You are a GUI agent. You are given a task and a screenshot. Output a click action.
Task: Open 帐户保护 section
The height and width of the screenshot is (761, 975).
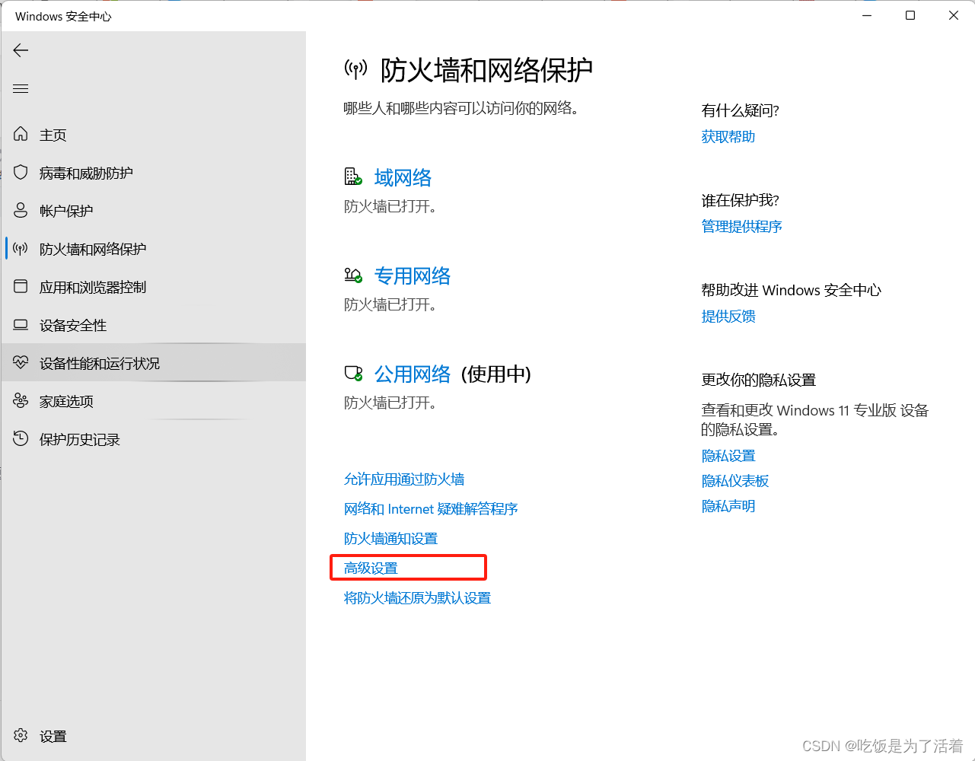click(x=66, y=211)
